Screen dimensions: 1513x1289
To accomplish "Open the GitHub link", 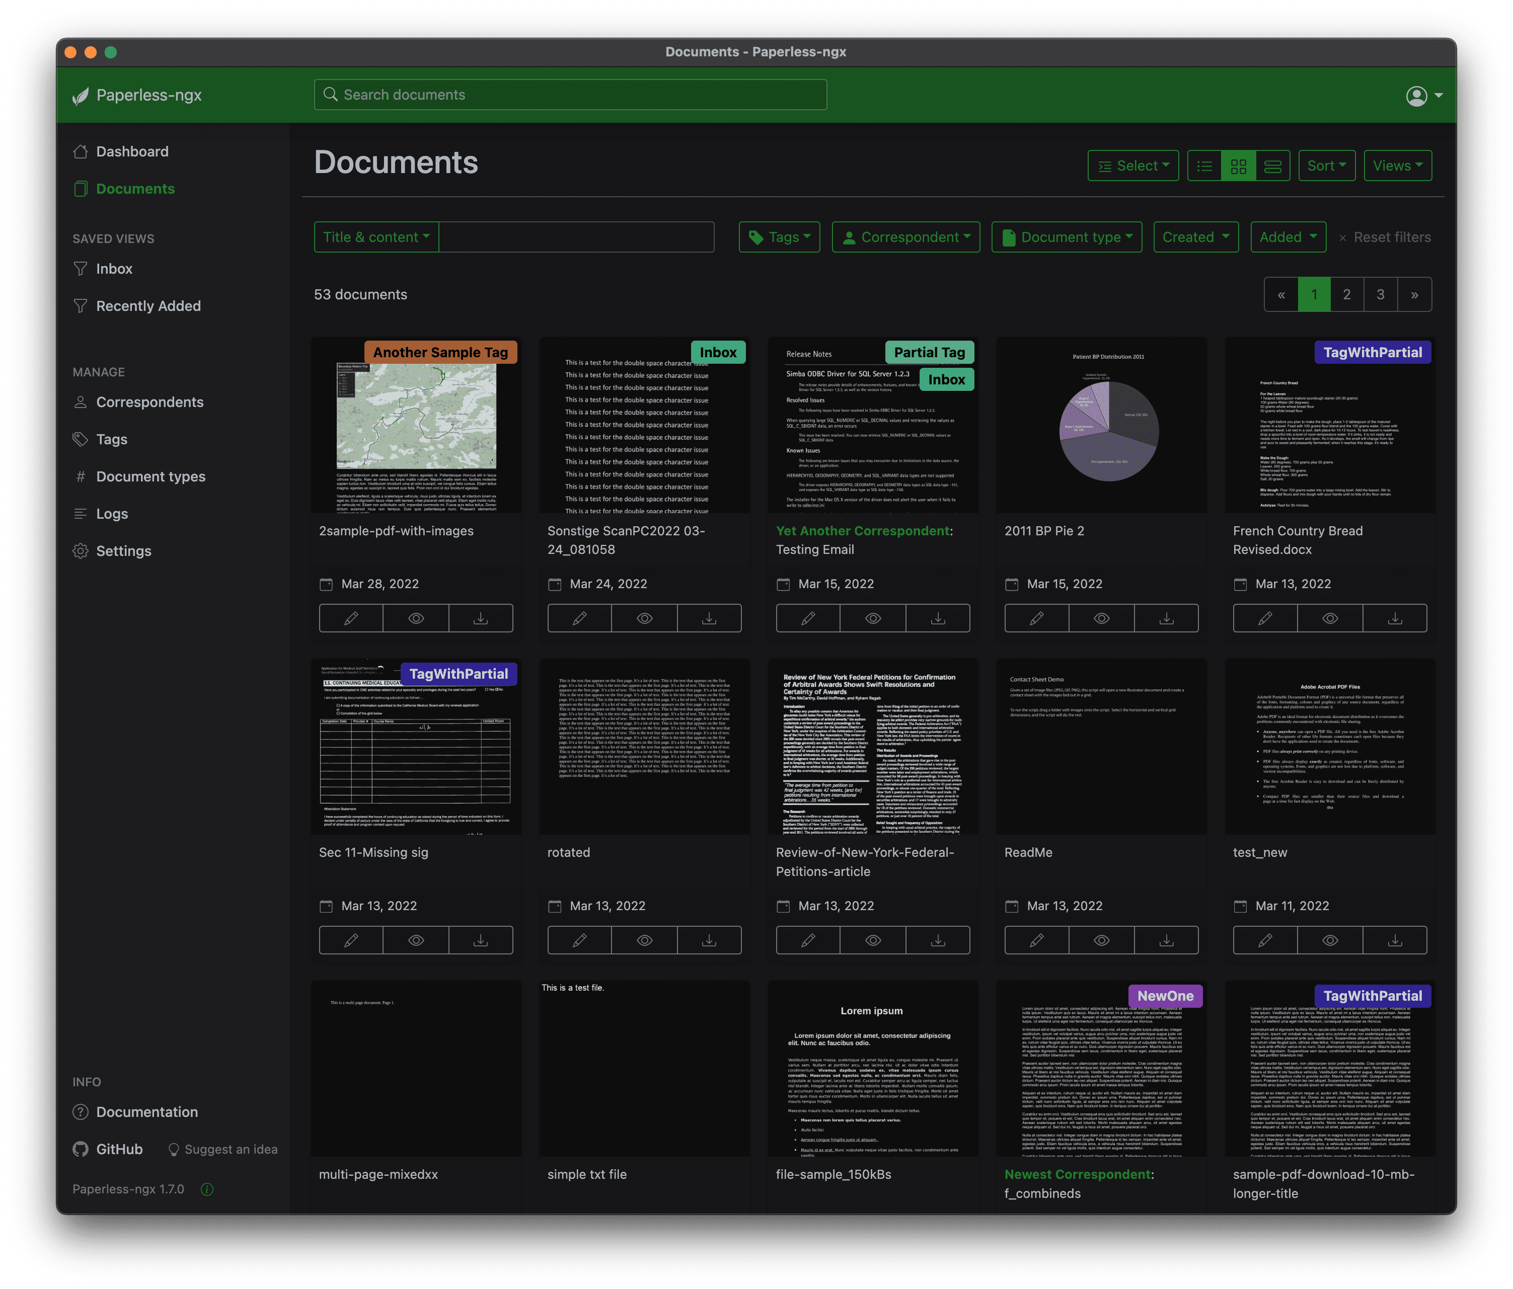I will click(x=108, y=1149).
